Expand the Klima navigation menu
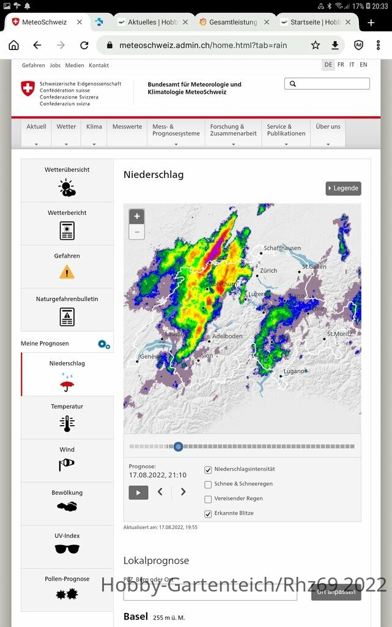The image size is (392, 627). pos(94,133)
